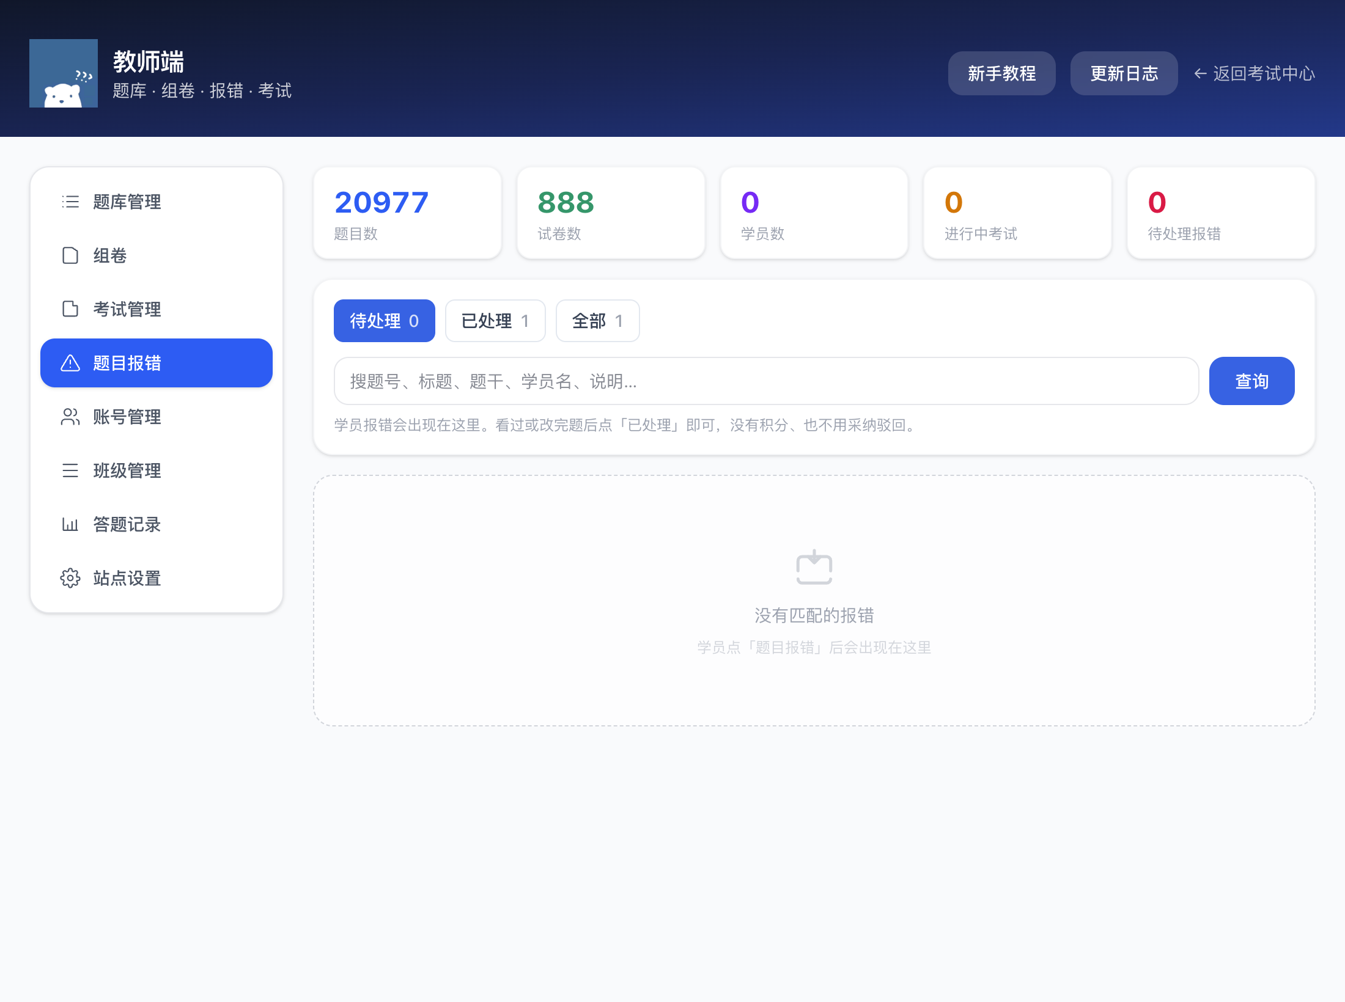Click the hamburger icon beside 班级管理
The height and width of the screenshot is (1002, 1345).
point(70,470)
